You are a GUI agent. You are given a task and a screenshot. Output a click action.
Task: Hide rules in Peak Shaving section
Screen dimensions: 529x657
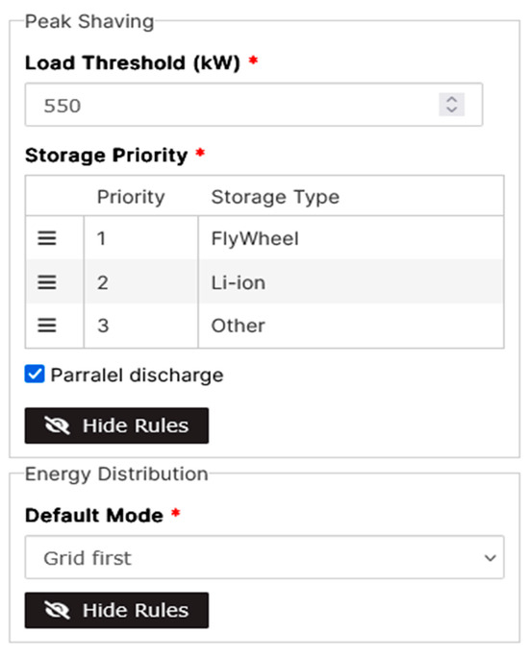[x=116, y=426]
